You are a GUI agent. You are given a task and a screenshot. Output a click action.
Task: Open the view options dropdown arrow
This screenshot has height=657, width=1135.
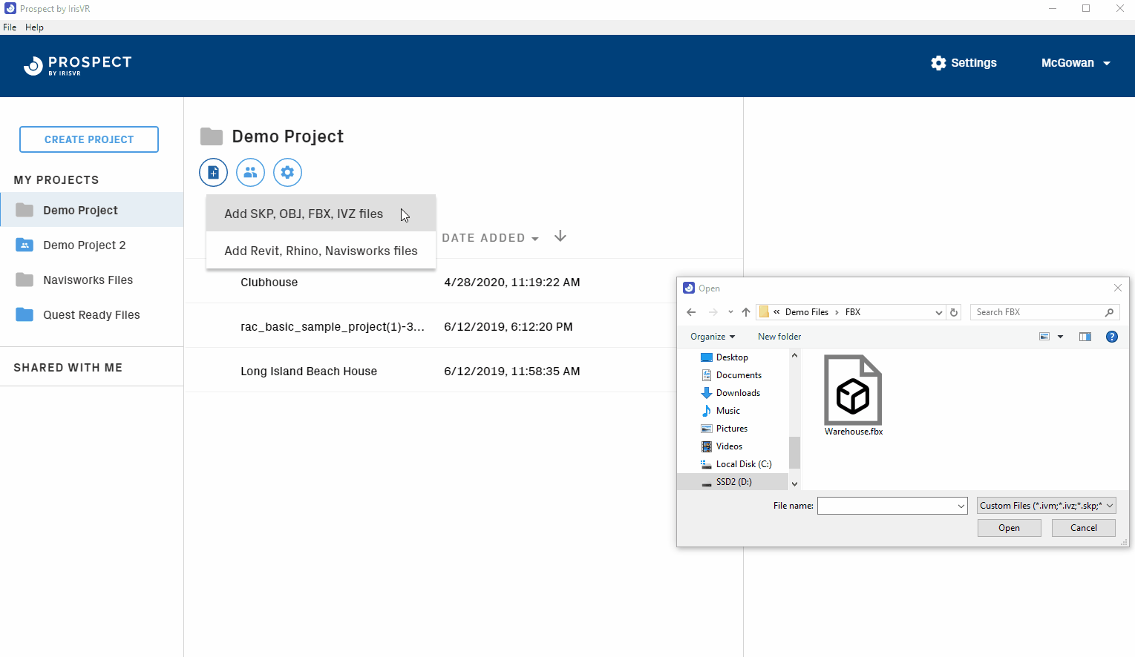1060,337
